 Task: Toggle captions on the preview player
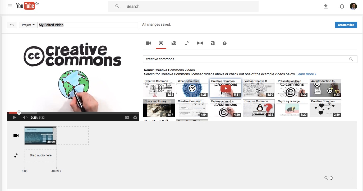(127, 118)
